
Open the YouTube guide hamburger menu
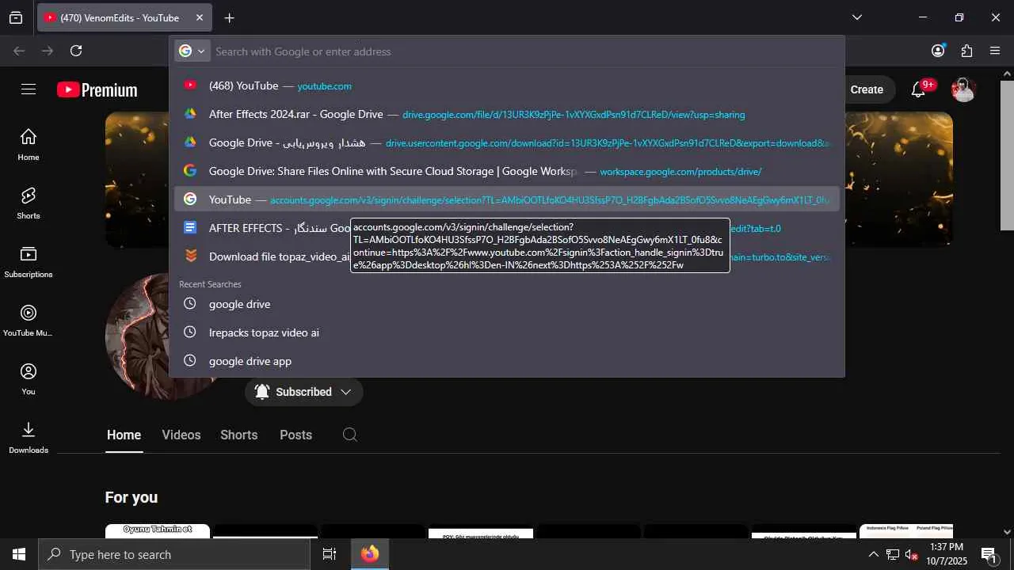(x=29, y=89)
